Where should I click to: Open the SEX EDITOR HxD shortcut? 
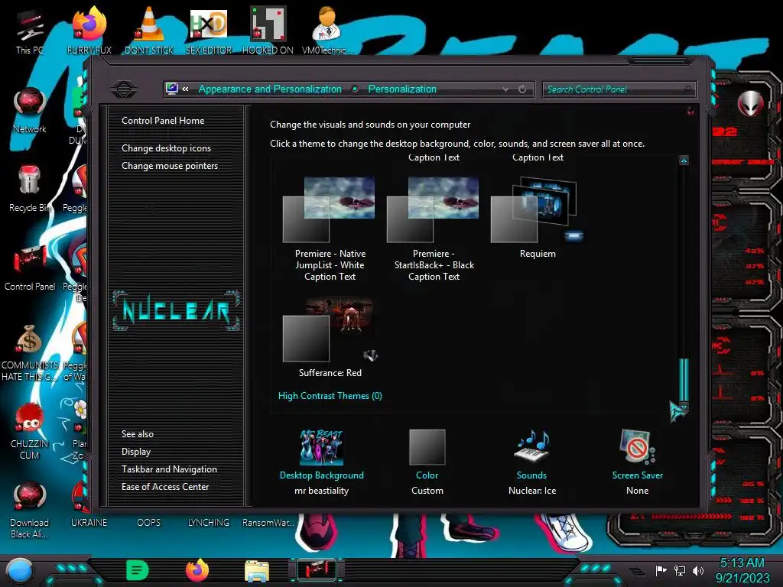(209, 30)
